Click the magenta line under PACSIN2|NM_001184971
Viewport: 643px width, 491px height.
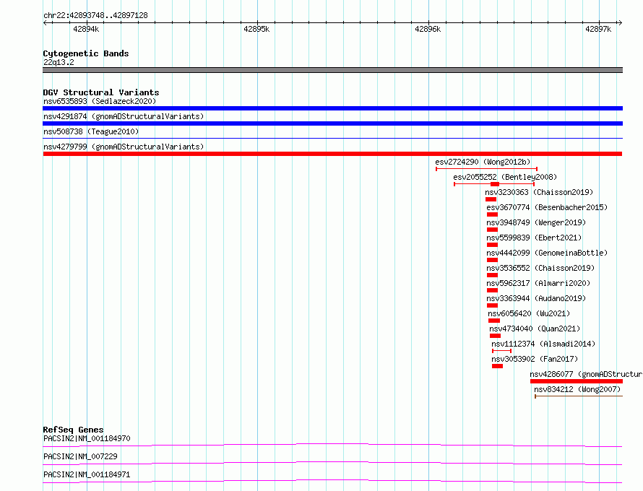click(332, 481)
